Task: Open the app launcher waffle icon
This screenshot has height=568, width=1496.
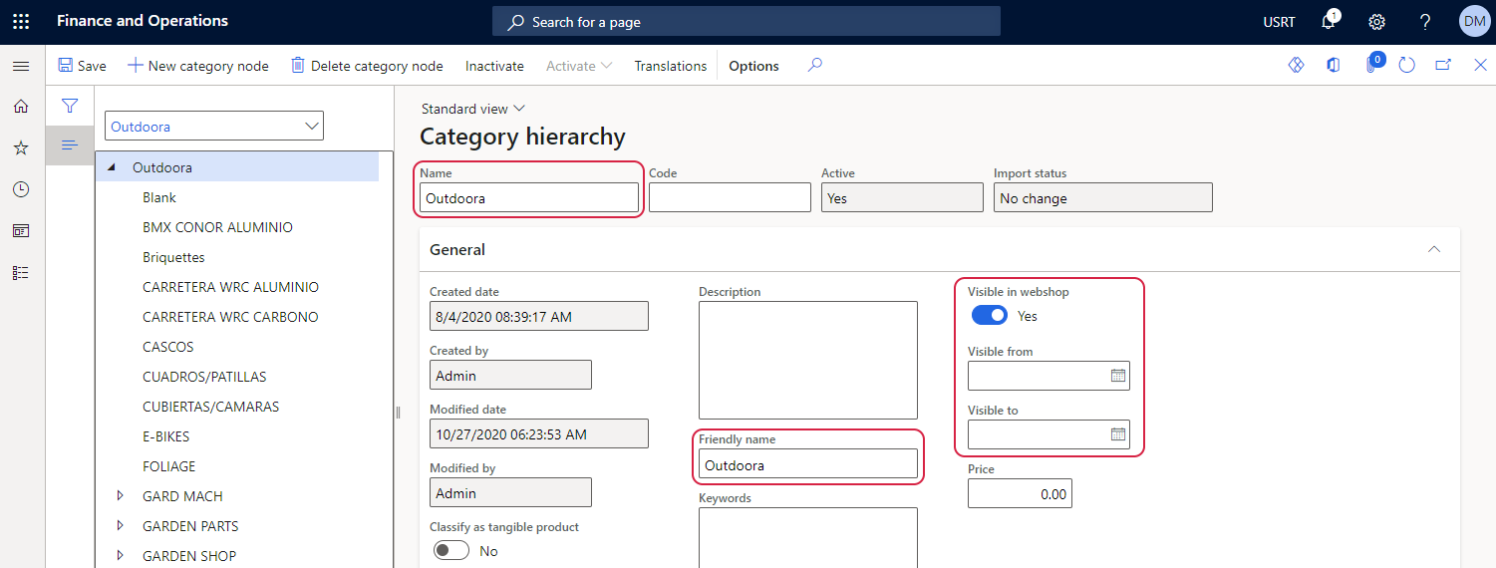Action: 21,21
